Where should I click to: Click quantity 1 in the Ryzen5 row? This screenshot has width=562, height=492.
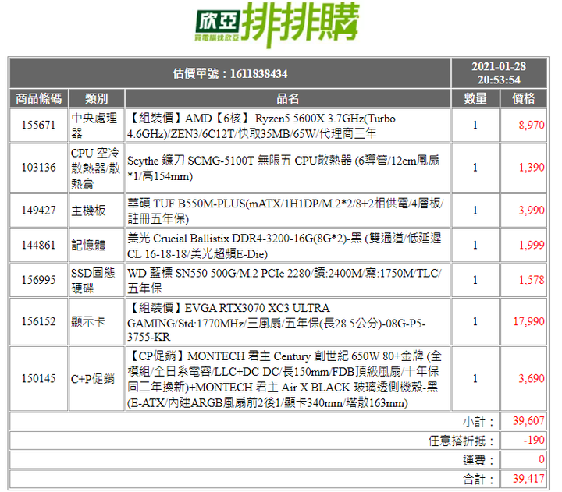(475, 126)
